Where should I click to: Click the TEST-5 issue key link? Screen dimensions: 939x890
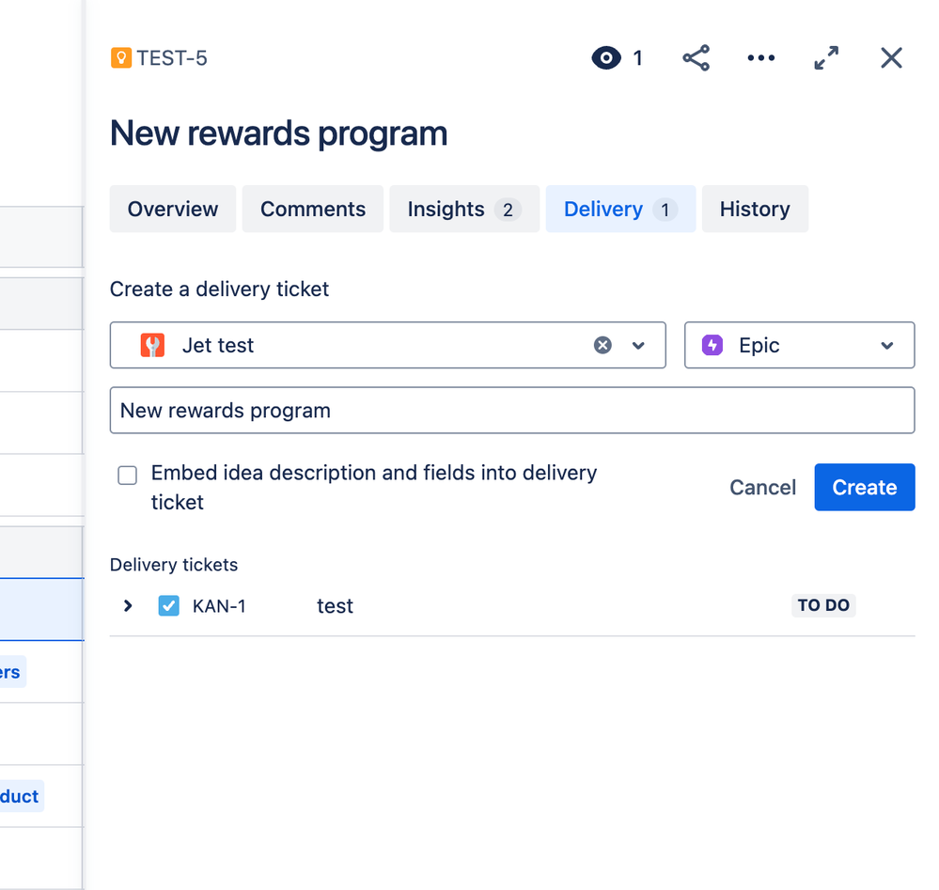[x=172, y=58]
